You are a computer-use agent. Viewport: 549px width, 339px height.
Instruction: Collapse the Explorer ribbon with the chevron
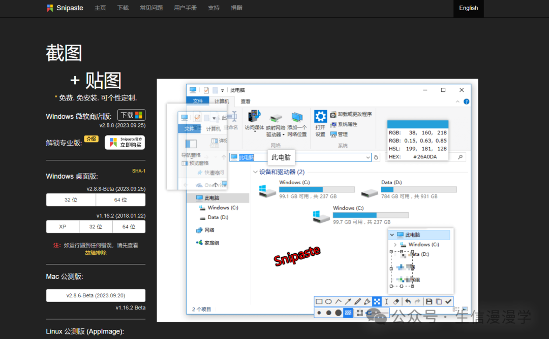457,101
